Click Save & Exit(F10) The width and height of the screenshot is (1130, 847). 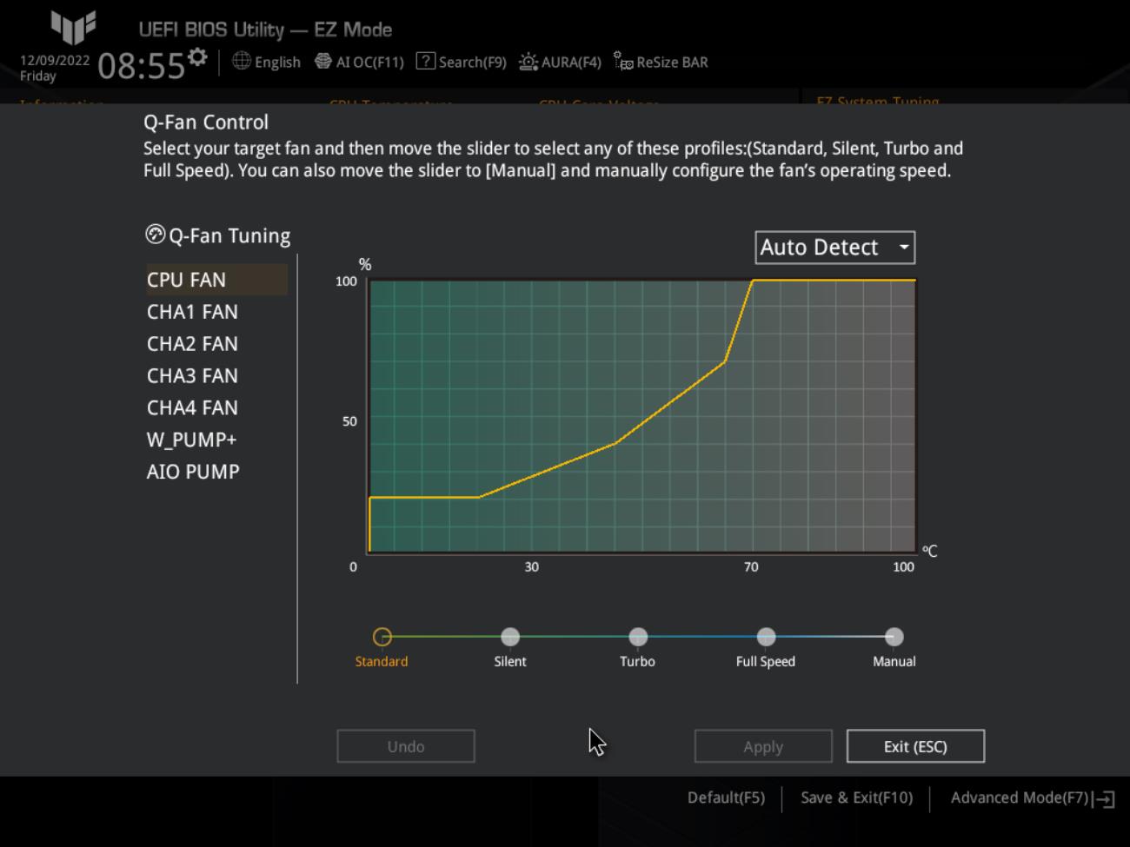click(x=856, y=797)
